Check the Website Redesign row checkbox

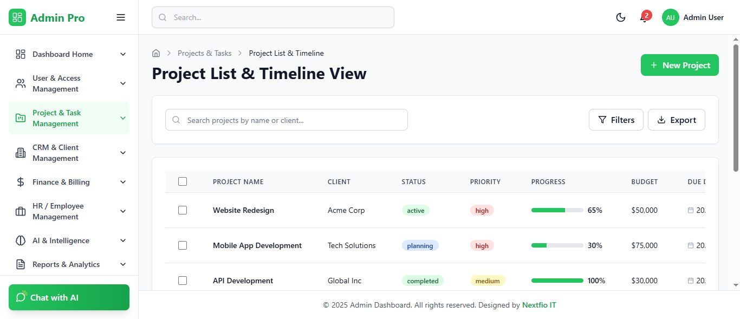pos(183,210)
